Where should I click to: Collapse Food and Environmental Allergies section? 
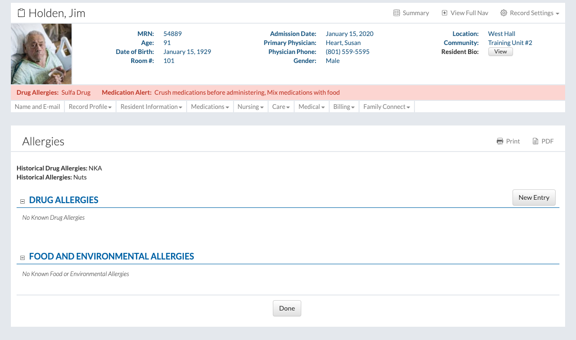tap(22, 258)
